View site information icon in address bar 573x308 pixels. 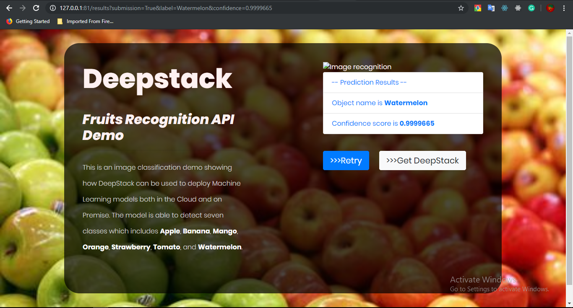53,8
